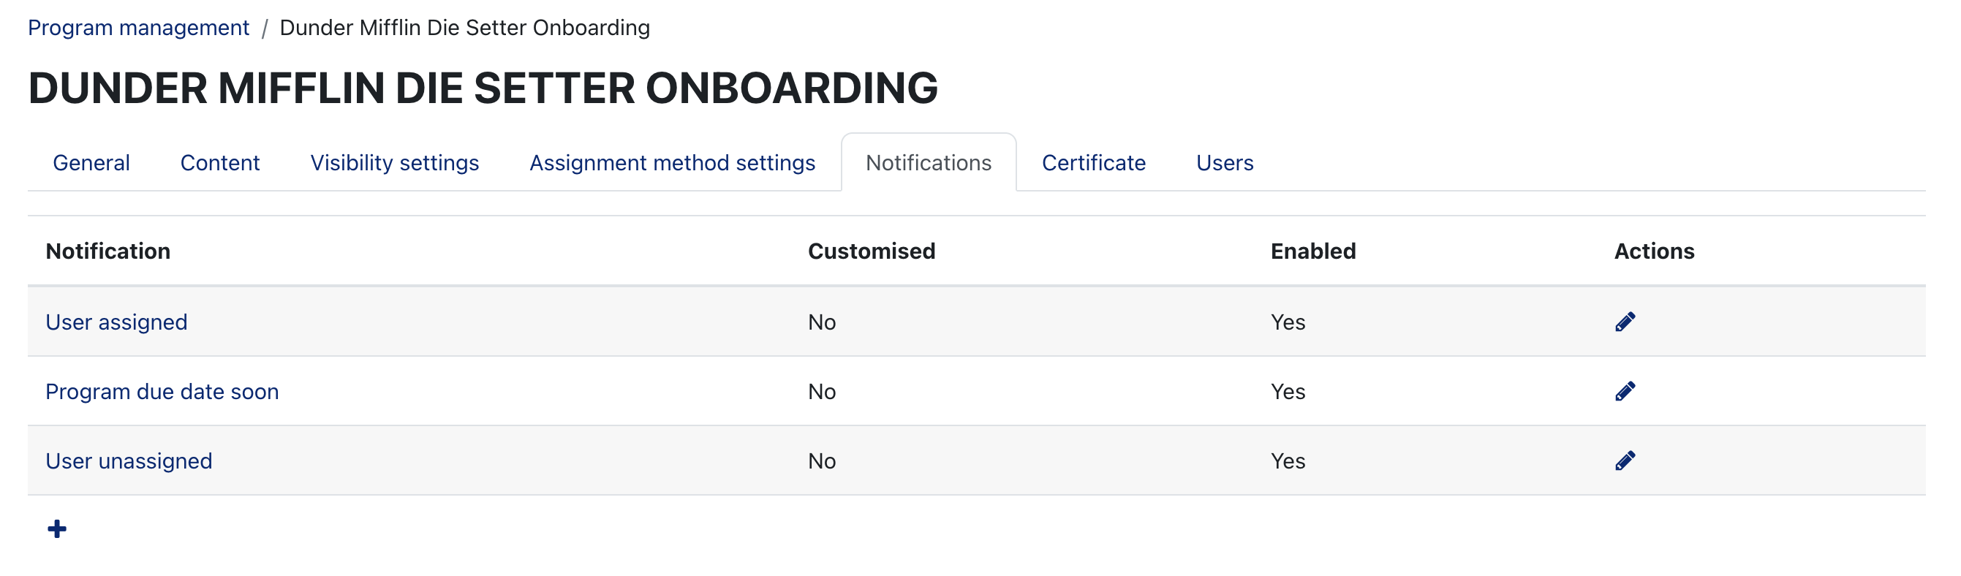Open the General tab
This screenshot has height=576, width=1961.
(x=91, y=163)
